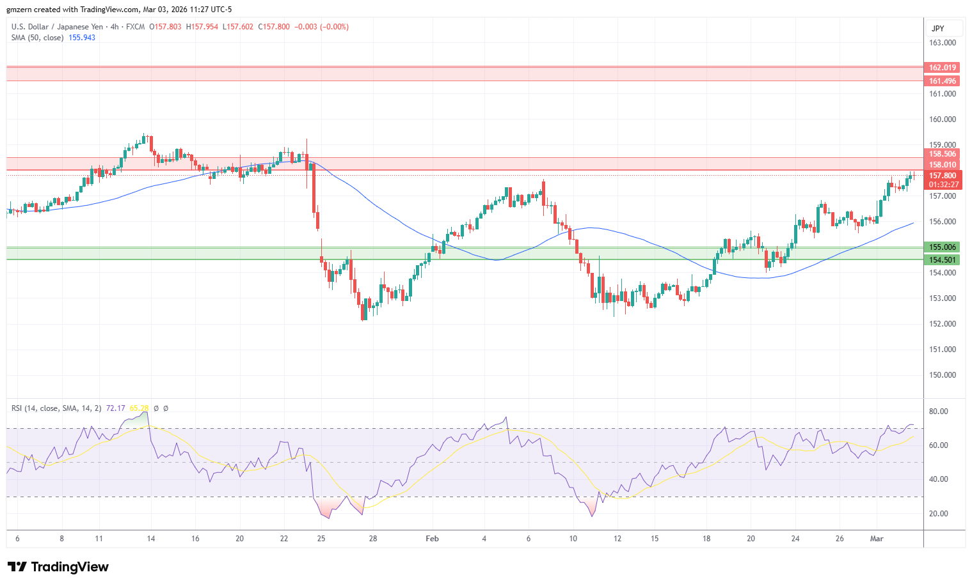Click the 153.000 price axis tick

(943, 298)
